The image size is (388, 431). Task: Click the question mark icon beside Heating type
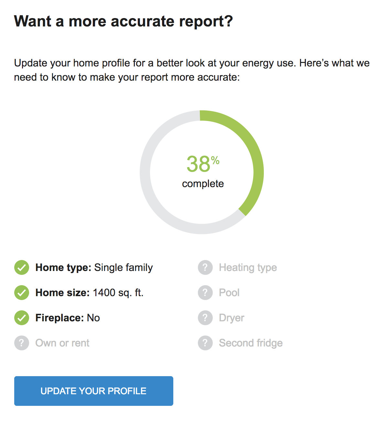tap(205, 267)
